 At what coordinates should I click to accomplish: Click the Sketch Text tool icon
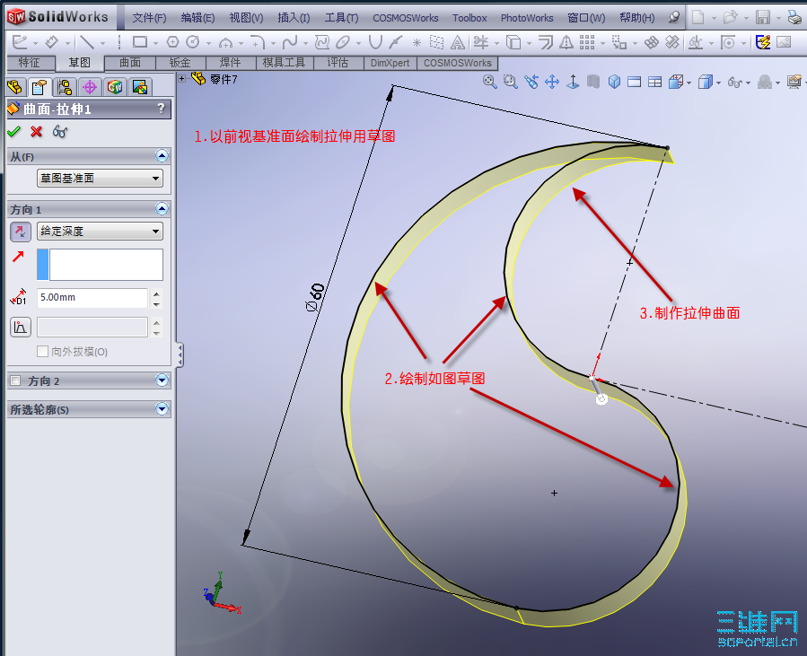(x=458, y=42)
